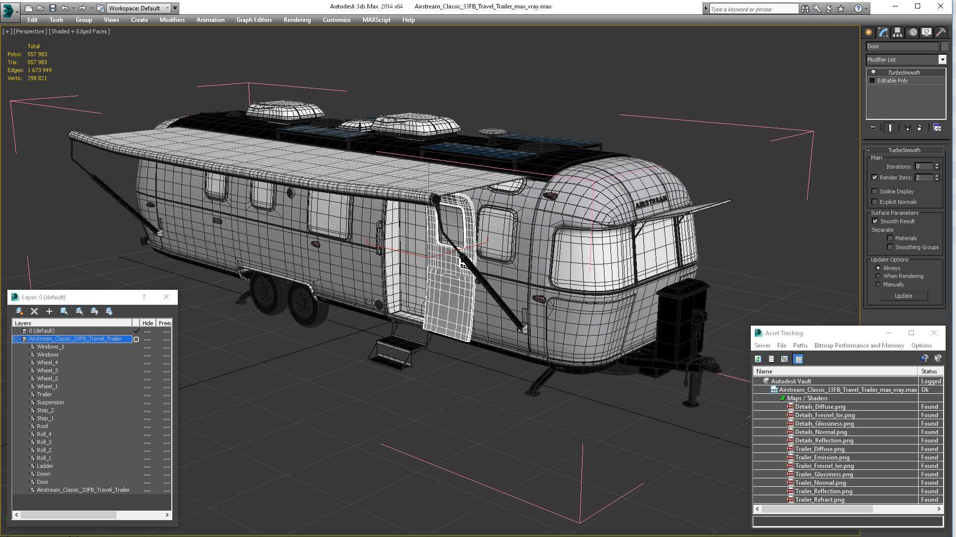Open redo history dropdown arrow
Image resolution: width=956 pixels, height=537 pixels.
(x=91, y=8)
